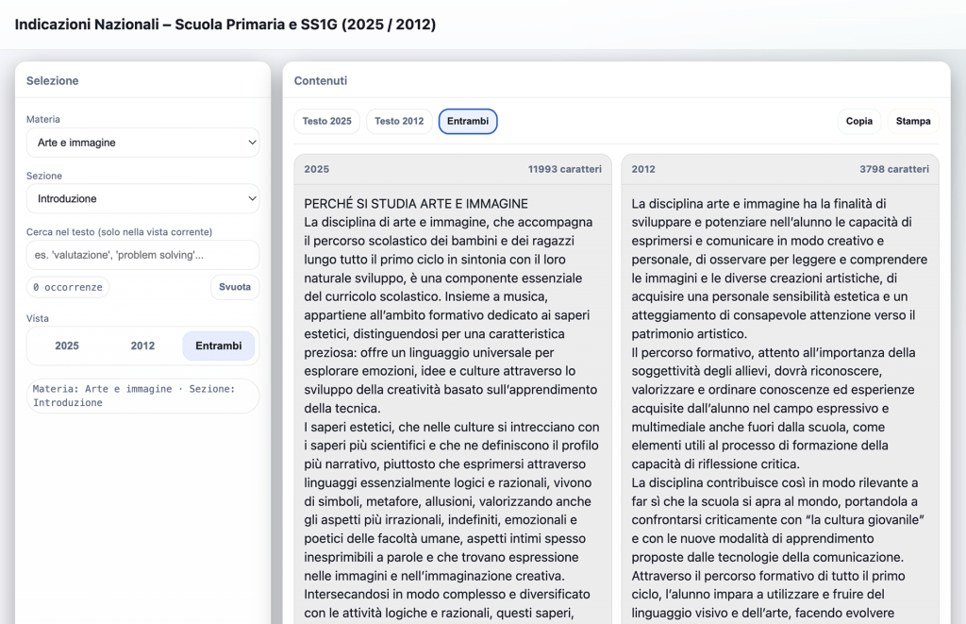966x624 pixels.
Task: Click the Contenuti panel header
Action: tap(321, 81)
